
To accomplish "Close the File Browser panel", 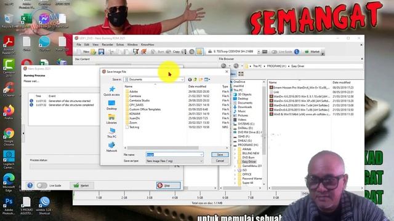I will (362, 59).
